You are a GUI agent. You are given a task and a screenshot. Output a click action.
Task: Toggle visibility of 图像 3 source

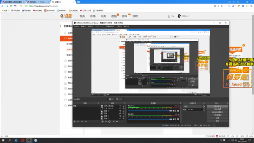click(x=120, y=111)
